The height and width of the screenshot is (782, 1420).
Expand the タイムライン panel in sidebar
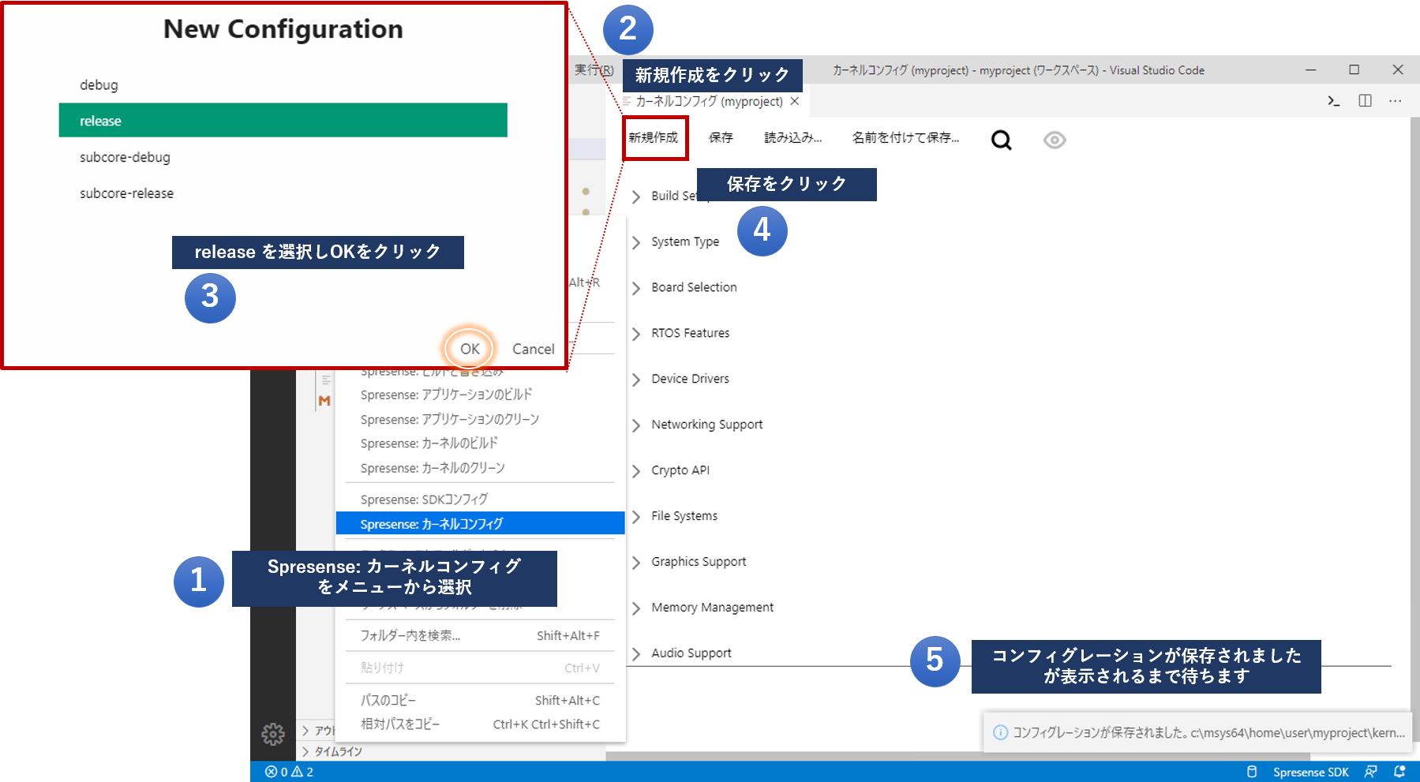(x=337, y=751)
